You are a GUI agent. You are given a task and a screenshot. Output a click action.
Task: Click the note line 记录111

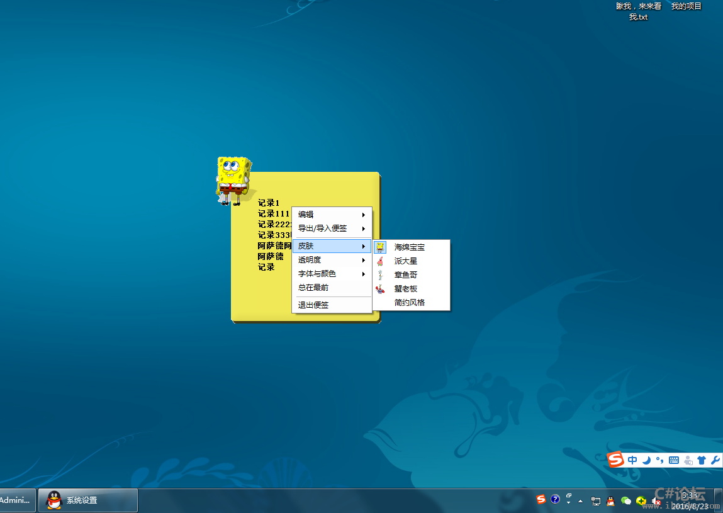tap(274, 213)
